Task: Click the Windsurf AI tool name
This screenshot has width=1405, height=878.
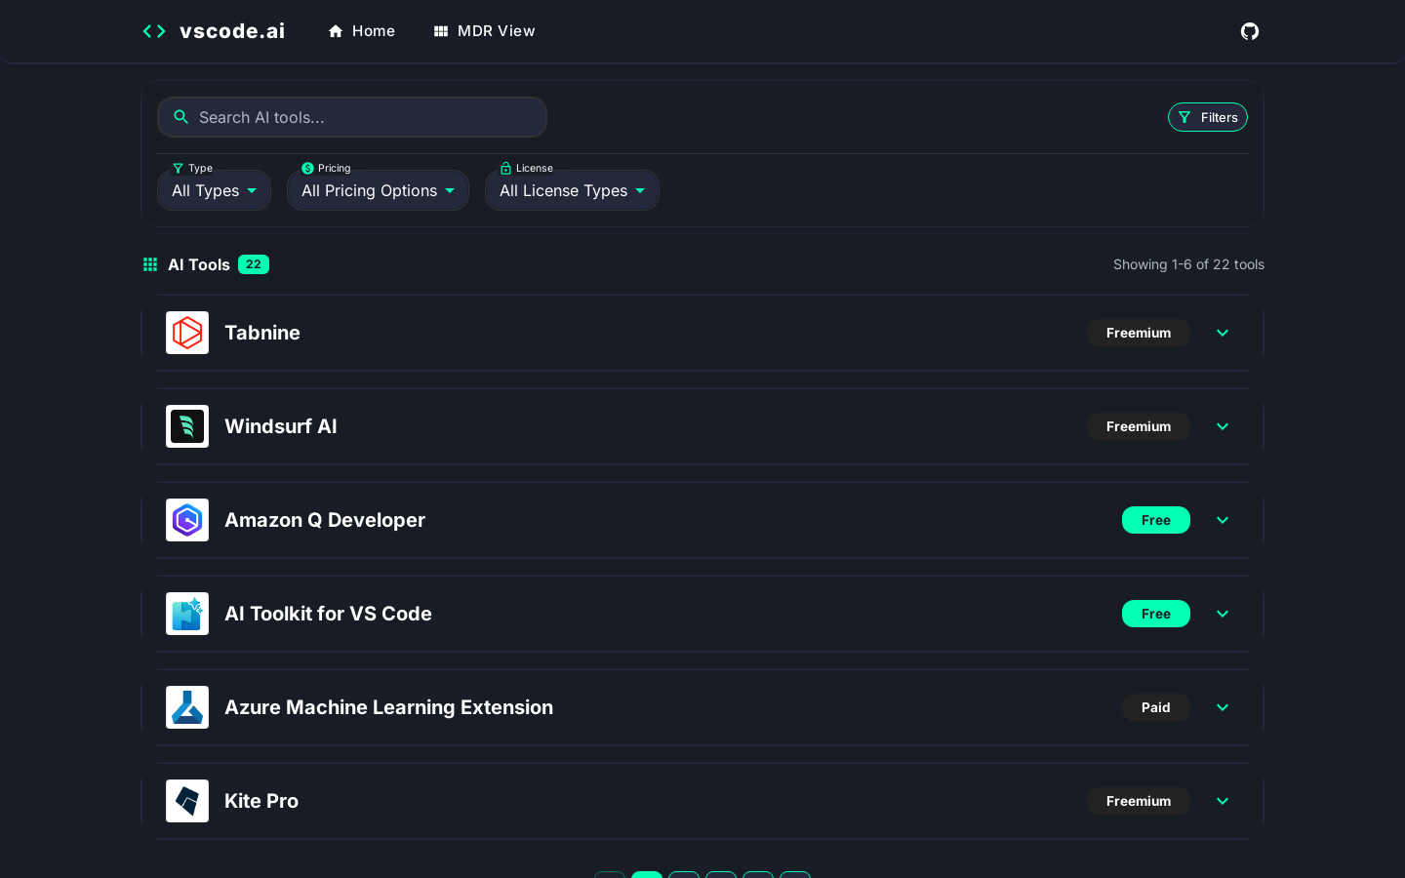Action: tap(281, 426)
